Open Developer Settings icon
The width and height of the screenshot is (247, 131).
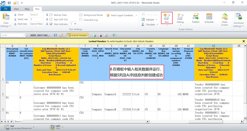[x=239, y=16]
